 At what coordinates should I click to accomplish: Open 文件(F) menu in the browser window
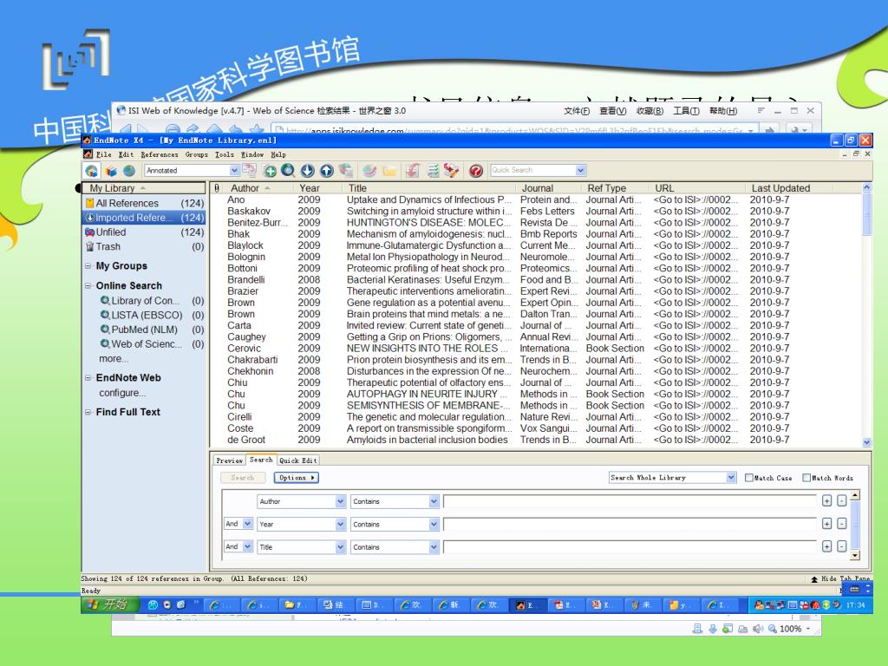tap(577, 111)
